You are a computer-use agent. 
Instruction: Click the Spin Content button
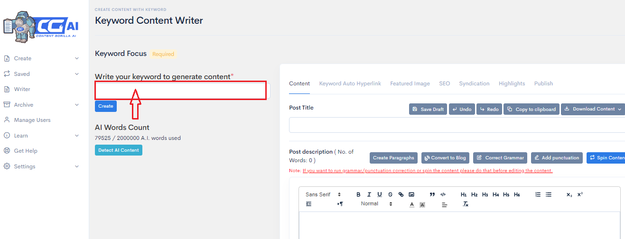click(606, 158)
